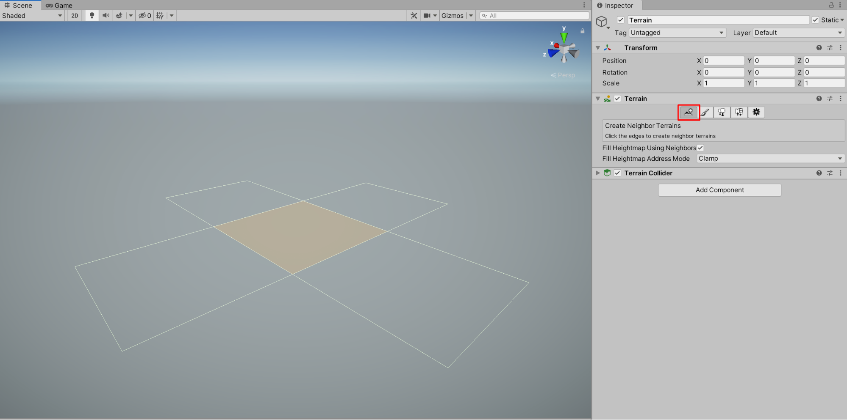Click the Transform component help icon
847x420 pixels.
pos(819,47)
